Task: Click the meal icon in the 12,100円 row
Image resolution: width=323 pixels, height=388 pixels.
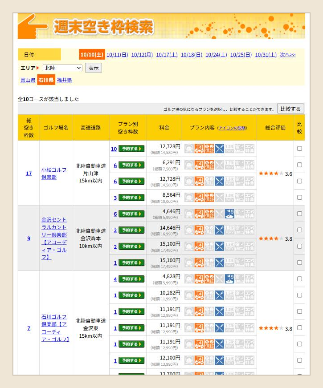Action: (219, 360)
